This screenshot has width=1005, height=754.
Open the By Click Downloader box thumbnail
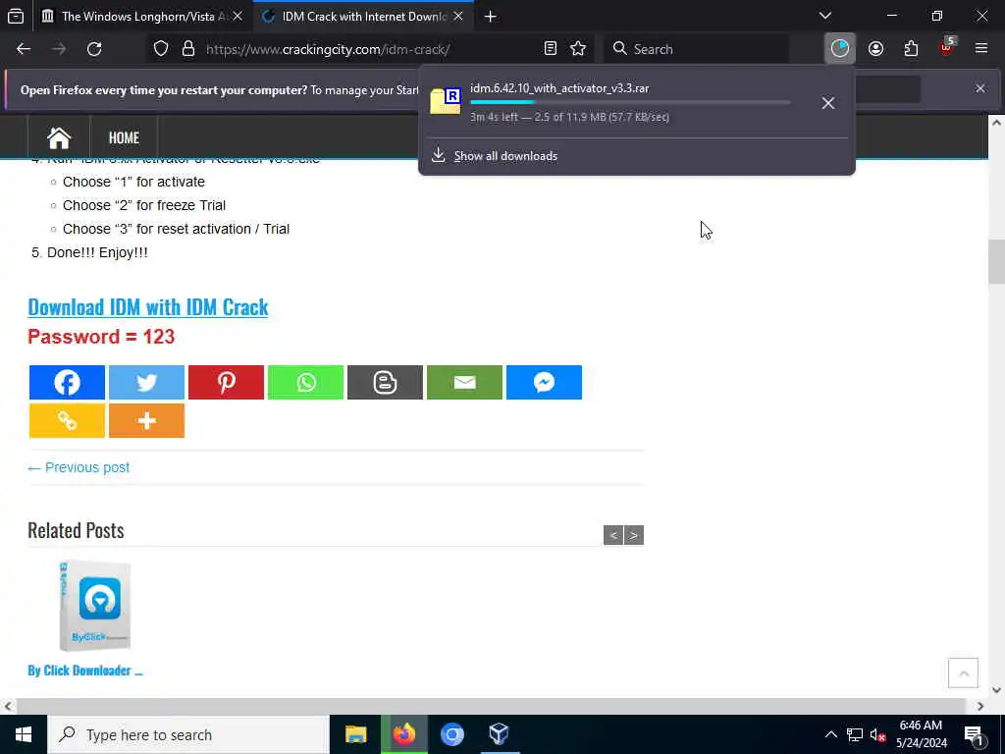(x=95, y=606)
